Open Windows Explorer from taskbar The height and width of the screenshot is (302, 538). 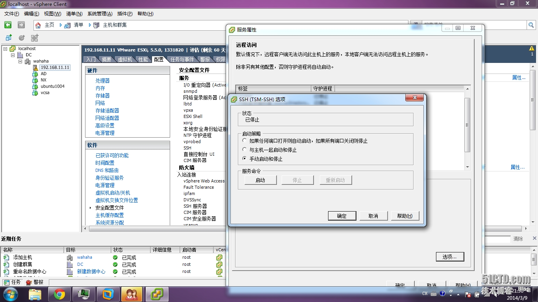(x=35, y=294)
